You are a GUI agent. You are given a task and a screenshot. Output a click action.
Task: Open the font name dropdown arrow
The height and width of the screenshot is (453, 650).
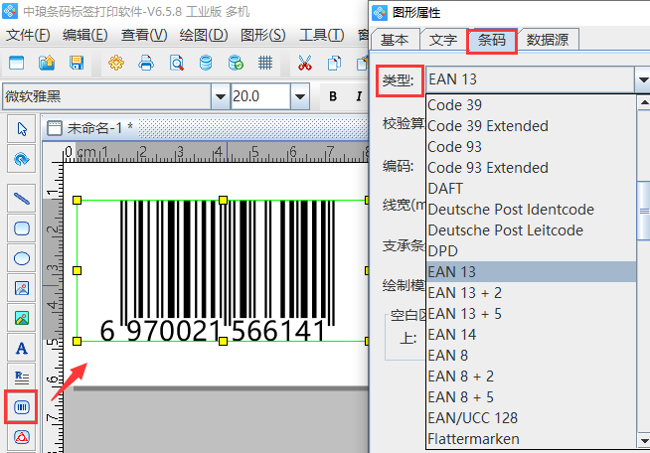(220, 96)
